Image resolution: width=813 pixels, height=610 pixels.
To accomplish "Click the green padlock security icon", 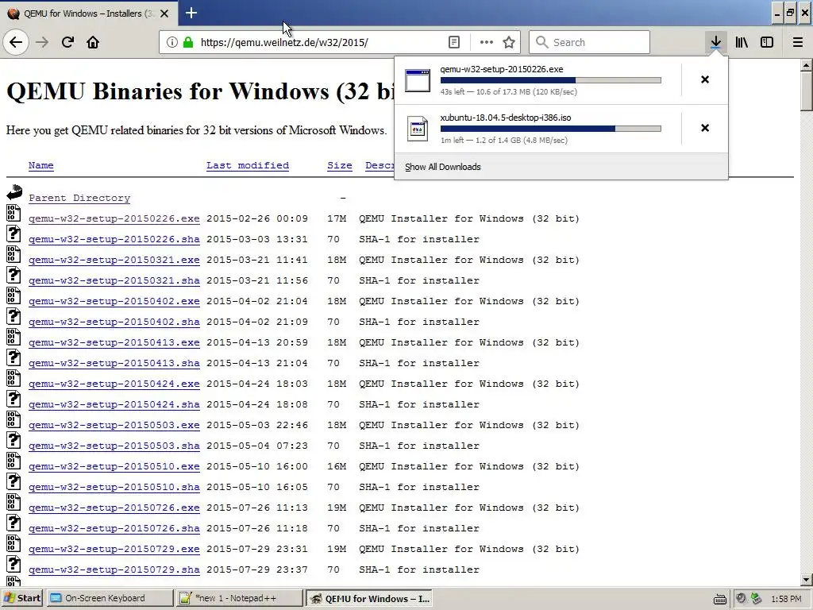I will 188,42.
